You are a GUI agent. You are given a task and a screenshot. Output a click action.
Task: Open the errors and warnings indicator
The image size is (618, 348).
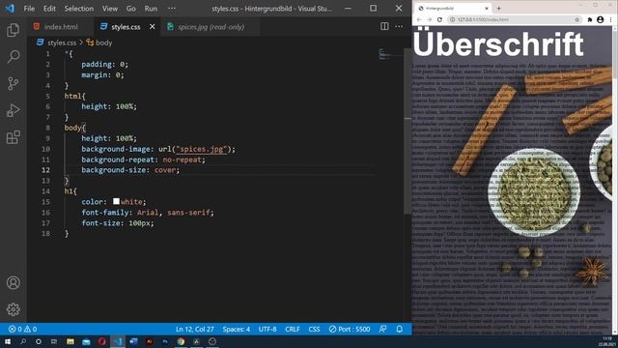[22, 329]
